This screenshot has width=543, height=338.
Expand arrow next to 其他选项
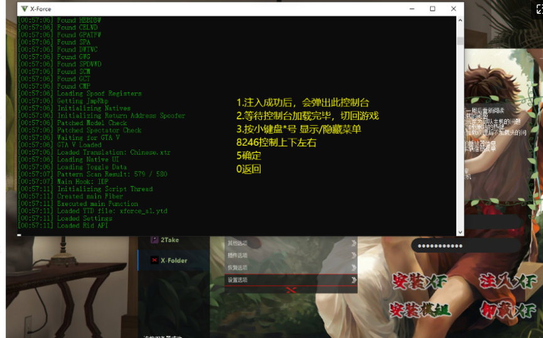(x=353, y=243)
